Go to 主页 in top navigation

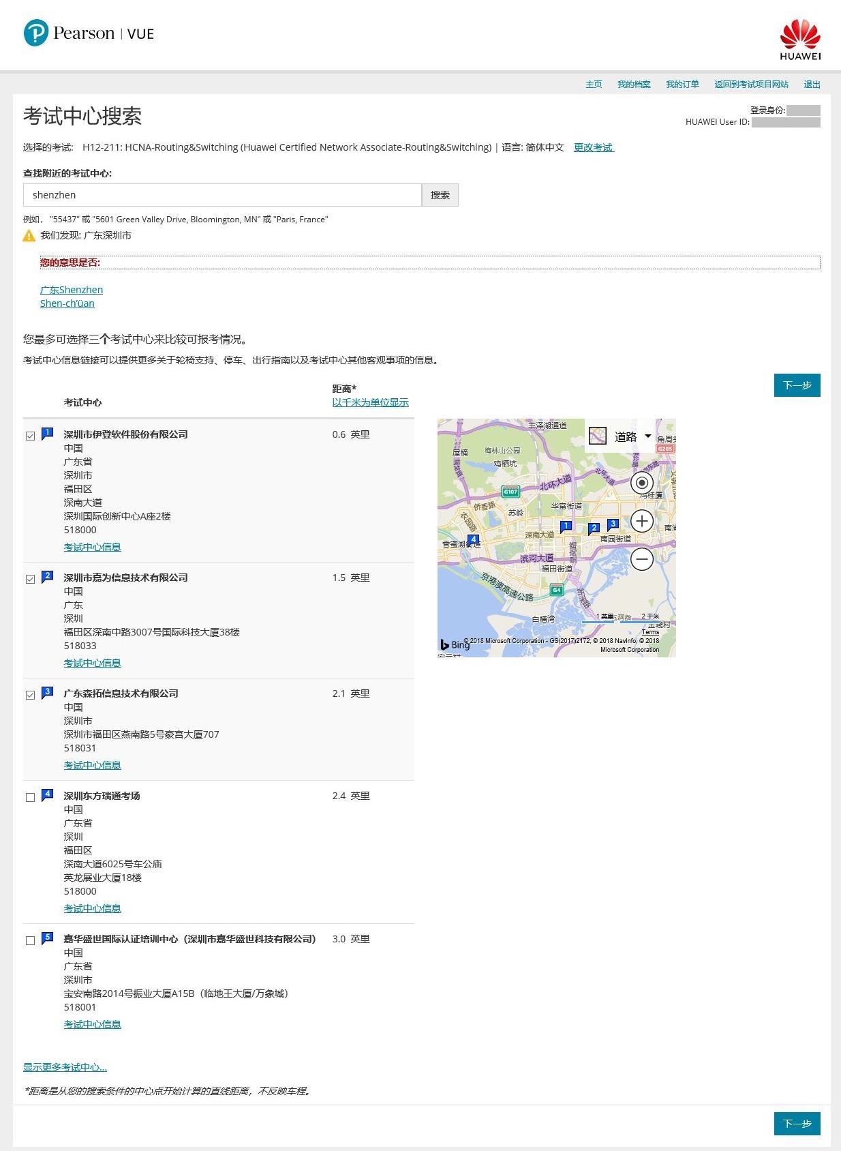click(x=594, y=85)
